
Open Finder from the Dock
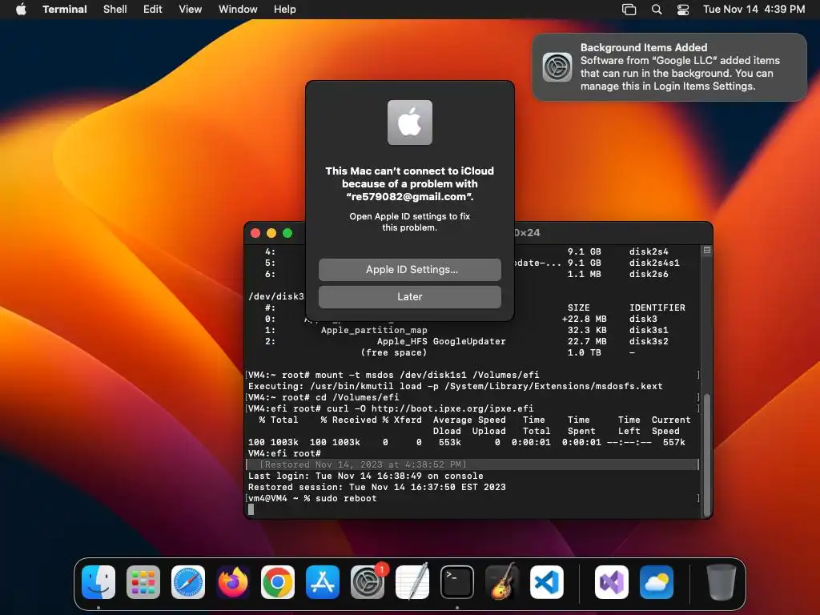coord(98,582)
